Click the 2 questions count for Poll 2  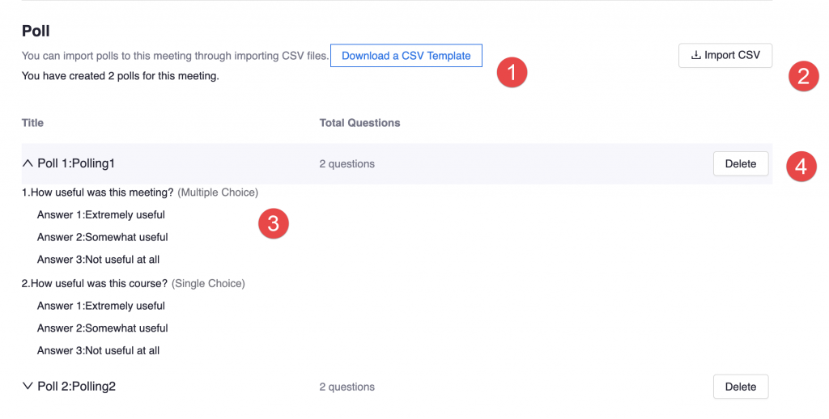pos(346,387)
